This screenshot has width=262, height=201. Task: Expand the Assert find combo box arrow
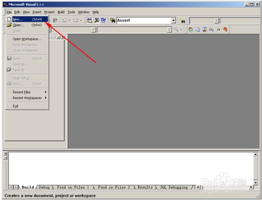174,21
